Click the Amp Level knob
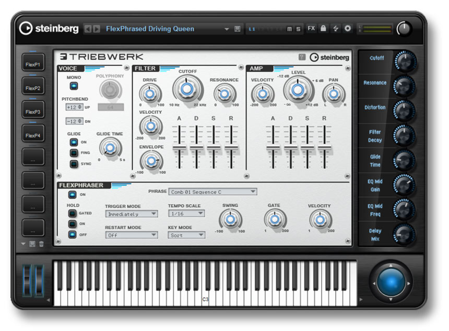 [298, 90]
